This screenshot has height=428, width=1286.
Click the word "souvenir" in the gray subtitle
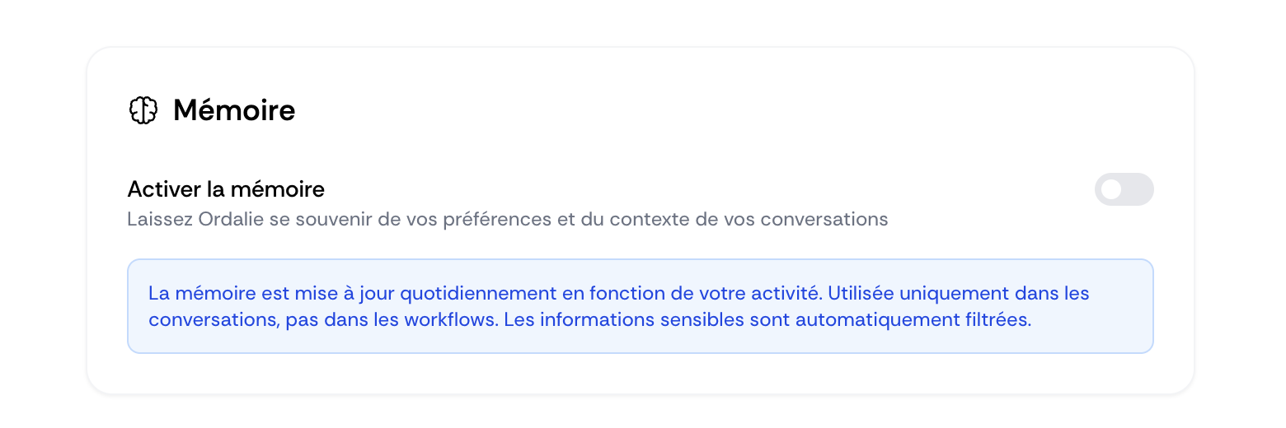pos(373,220)
